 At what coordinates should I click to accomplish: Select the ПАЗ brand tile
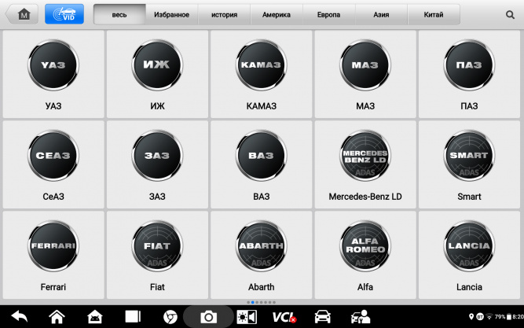click(469, 74)
